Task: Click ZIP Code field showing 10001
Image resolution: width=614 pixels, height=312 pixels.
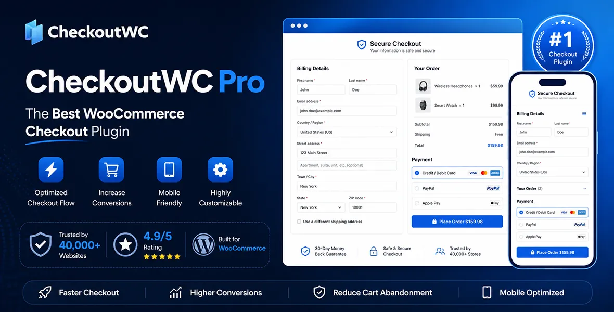Action: pos(373,207)
